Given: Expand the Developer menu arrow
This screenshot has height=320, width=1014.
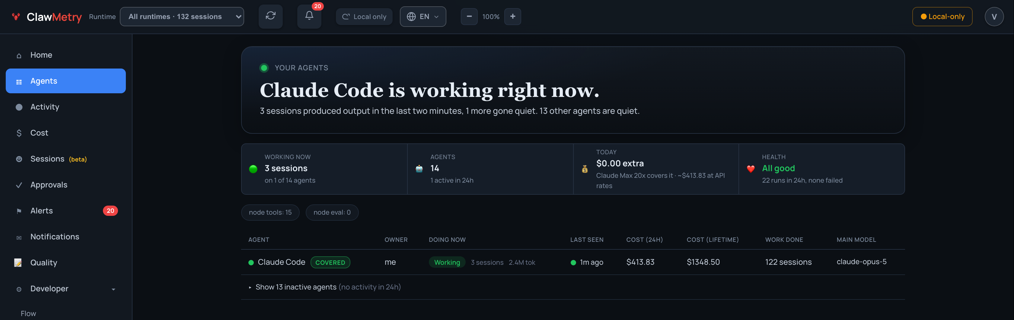Looking at the screenshot, I should click(113, 289).
